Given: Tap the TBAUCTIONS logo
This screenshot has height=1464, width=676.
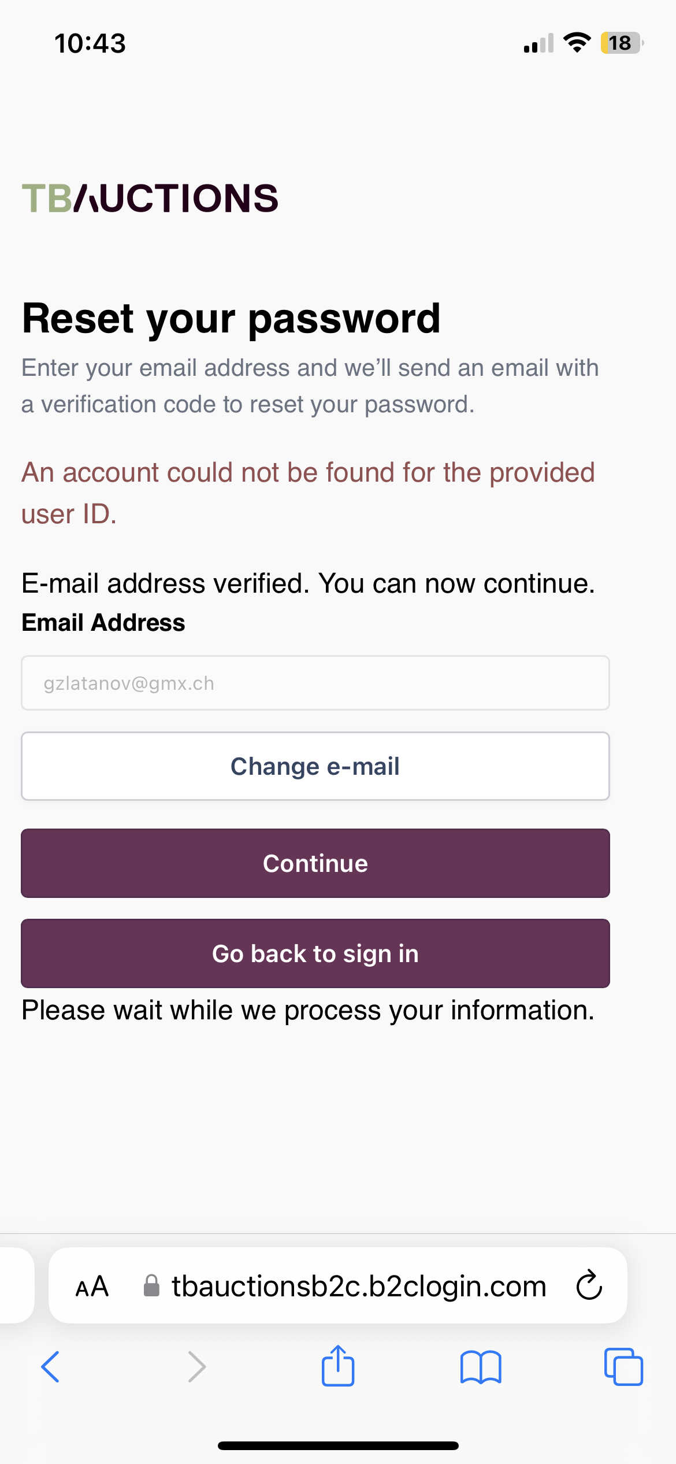Looking at the screenshot, I should (149, 198).
